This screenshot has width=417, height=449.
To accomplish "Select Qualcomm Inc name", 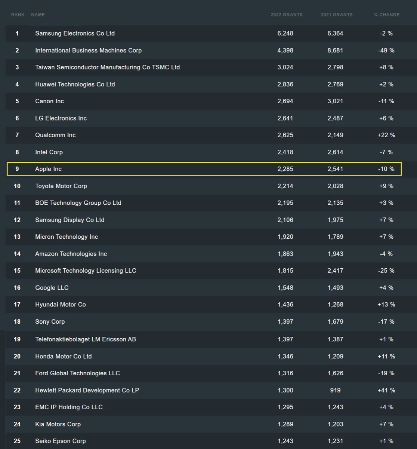I will [55, 135].
